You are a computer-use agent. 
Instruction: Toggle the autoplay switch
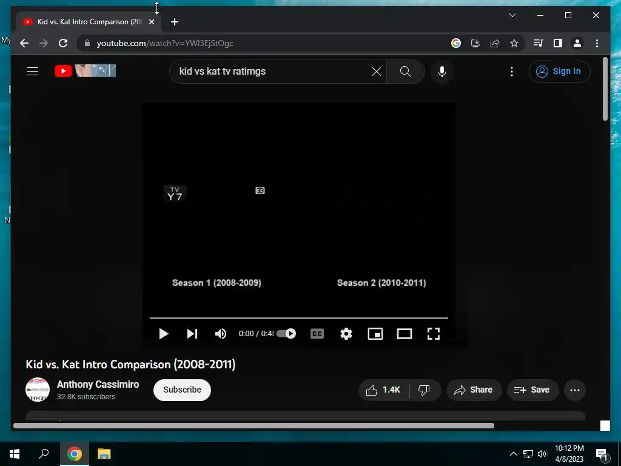(x=286, y=334)
